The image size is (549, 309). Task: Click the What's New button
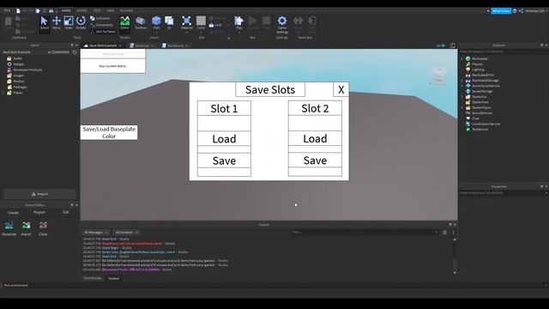tap(501, 11)
